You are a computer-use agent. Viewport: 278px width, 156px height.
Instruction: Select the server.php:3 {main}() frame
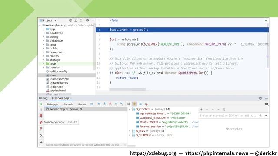point(86,109)
